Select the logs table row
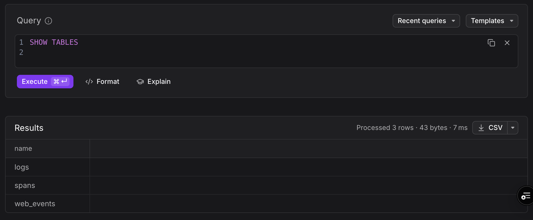 point(22,167)
